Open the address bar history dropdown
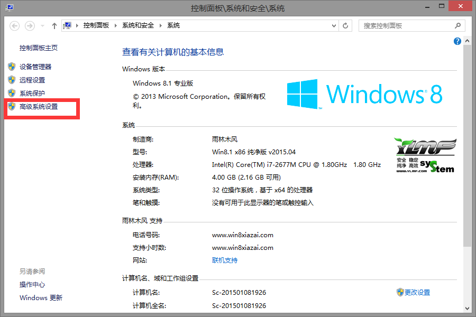 click(334, 26)
